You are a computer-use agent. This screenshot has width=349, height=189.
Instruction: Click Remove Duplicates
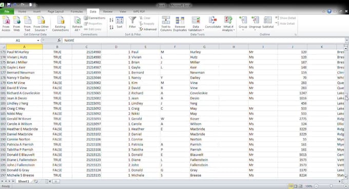point(180,24)
